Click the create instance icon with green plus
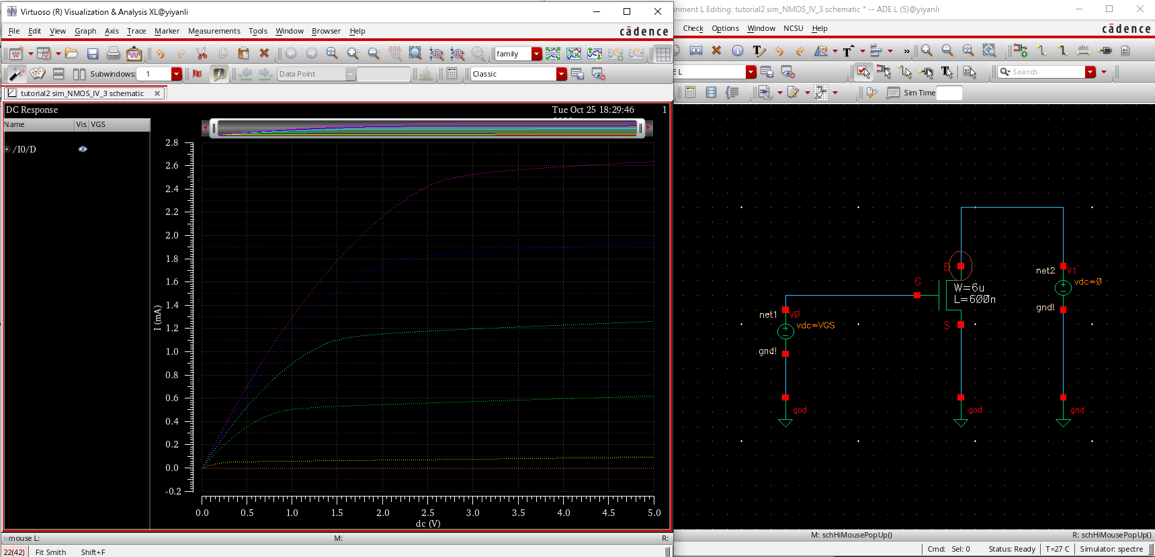The height and width of the screenshot is (557, 1155). pos(1021,50)
